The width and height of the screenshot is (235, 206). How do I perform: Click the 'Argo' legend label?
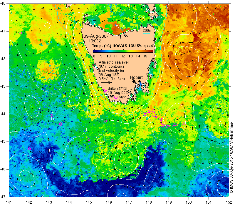point(122,97)
